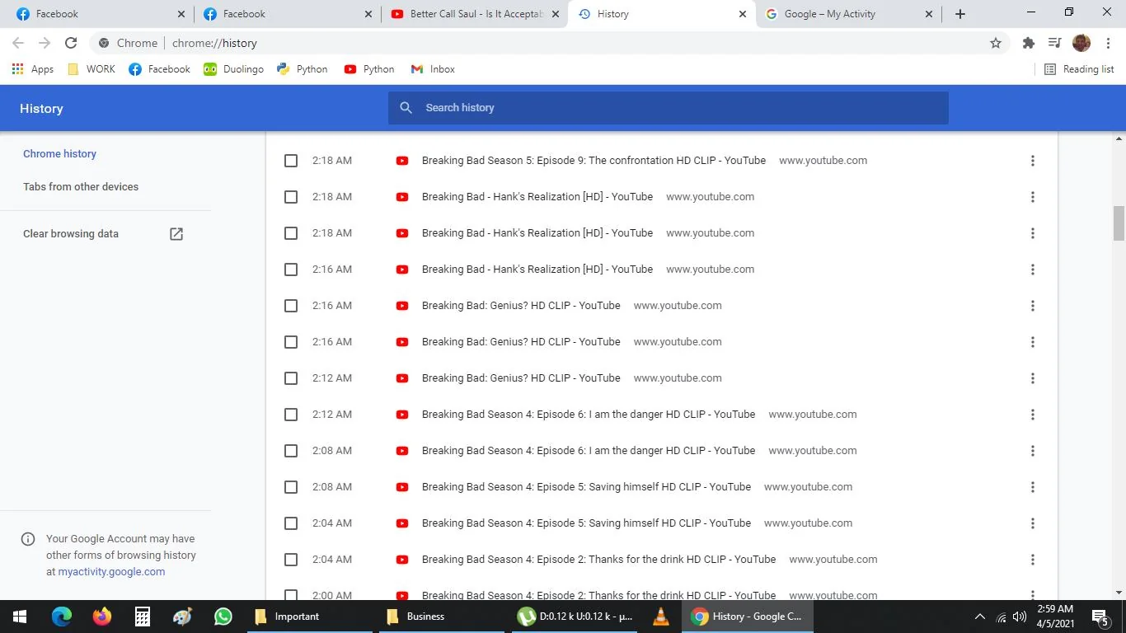The image size is (1126, 633).
Task: Bookmark this page with the star icon
Action: click(x=996, y=43)
